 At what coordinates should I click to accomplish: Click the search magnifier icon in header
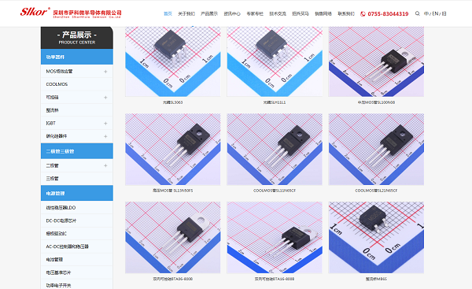click(417, 13)
